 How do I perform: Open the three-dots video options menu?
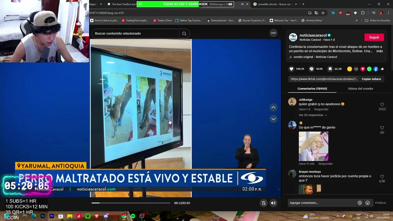tap(273, 33)
